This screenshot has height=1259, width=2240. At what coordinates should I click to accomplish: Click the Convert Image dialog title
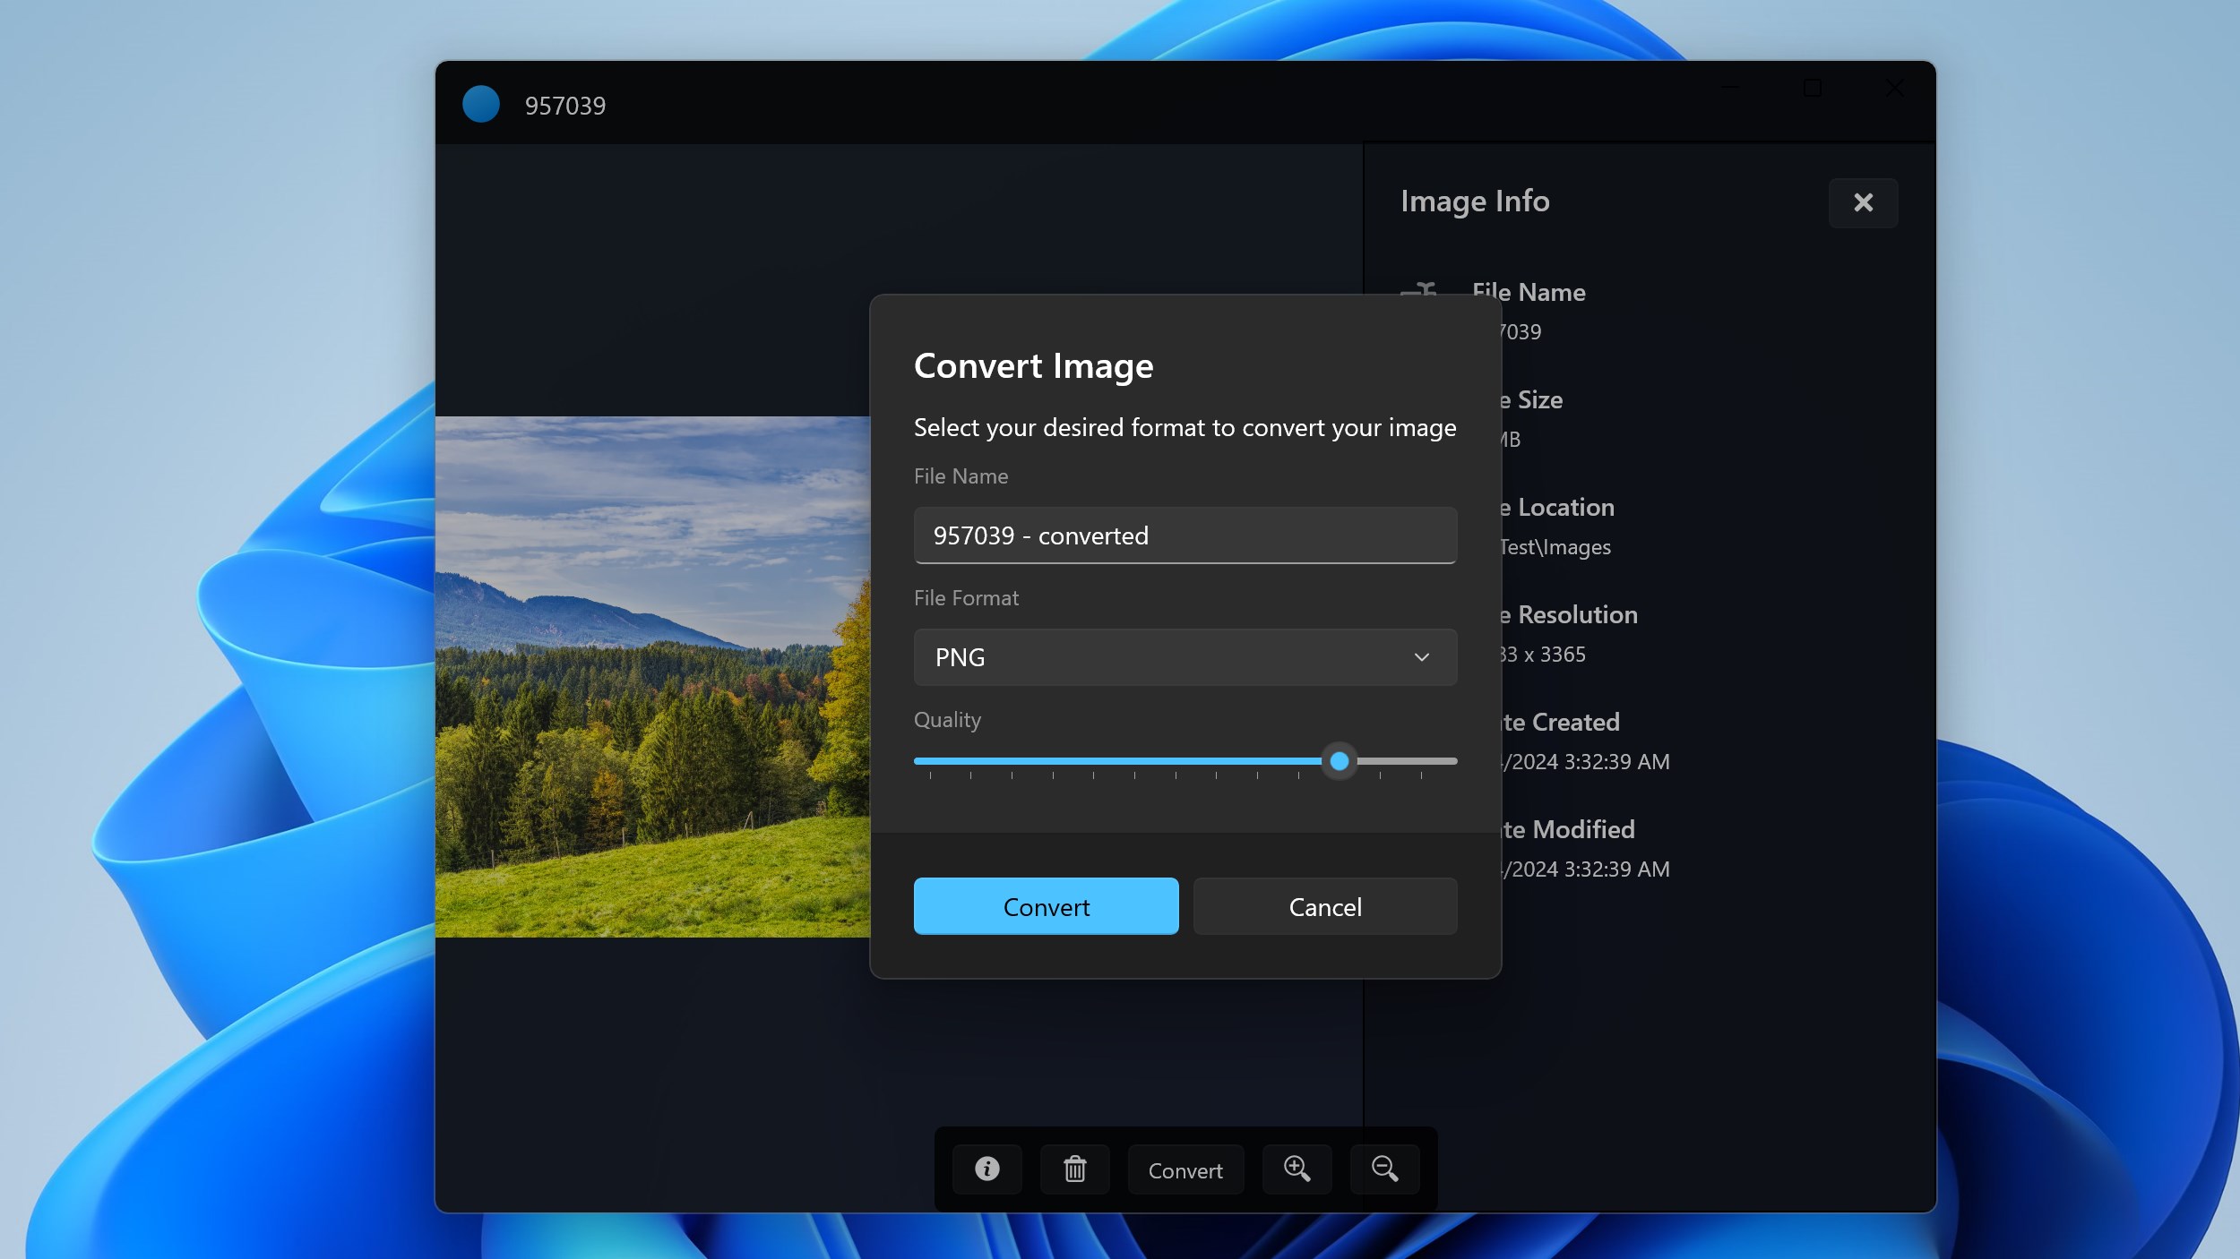point(1033,366)
